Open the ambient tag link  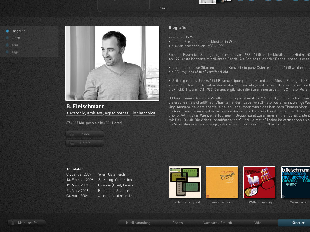95,113
